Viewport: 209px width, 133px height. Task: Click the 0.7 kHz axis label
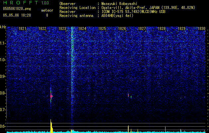3,110
